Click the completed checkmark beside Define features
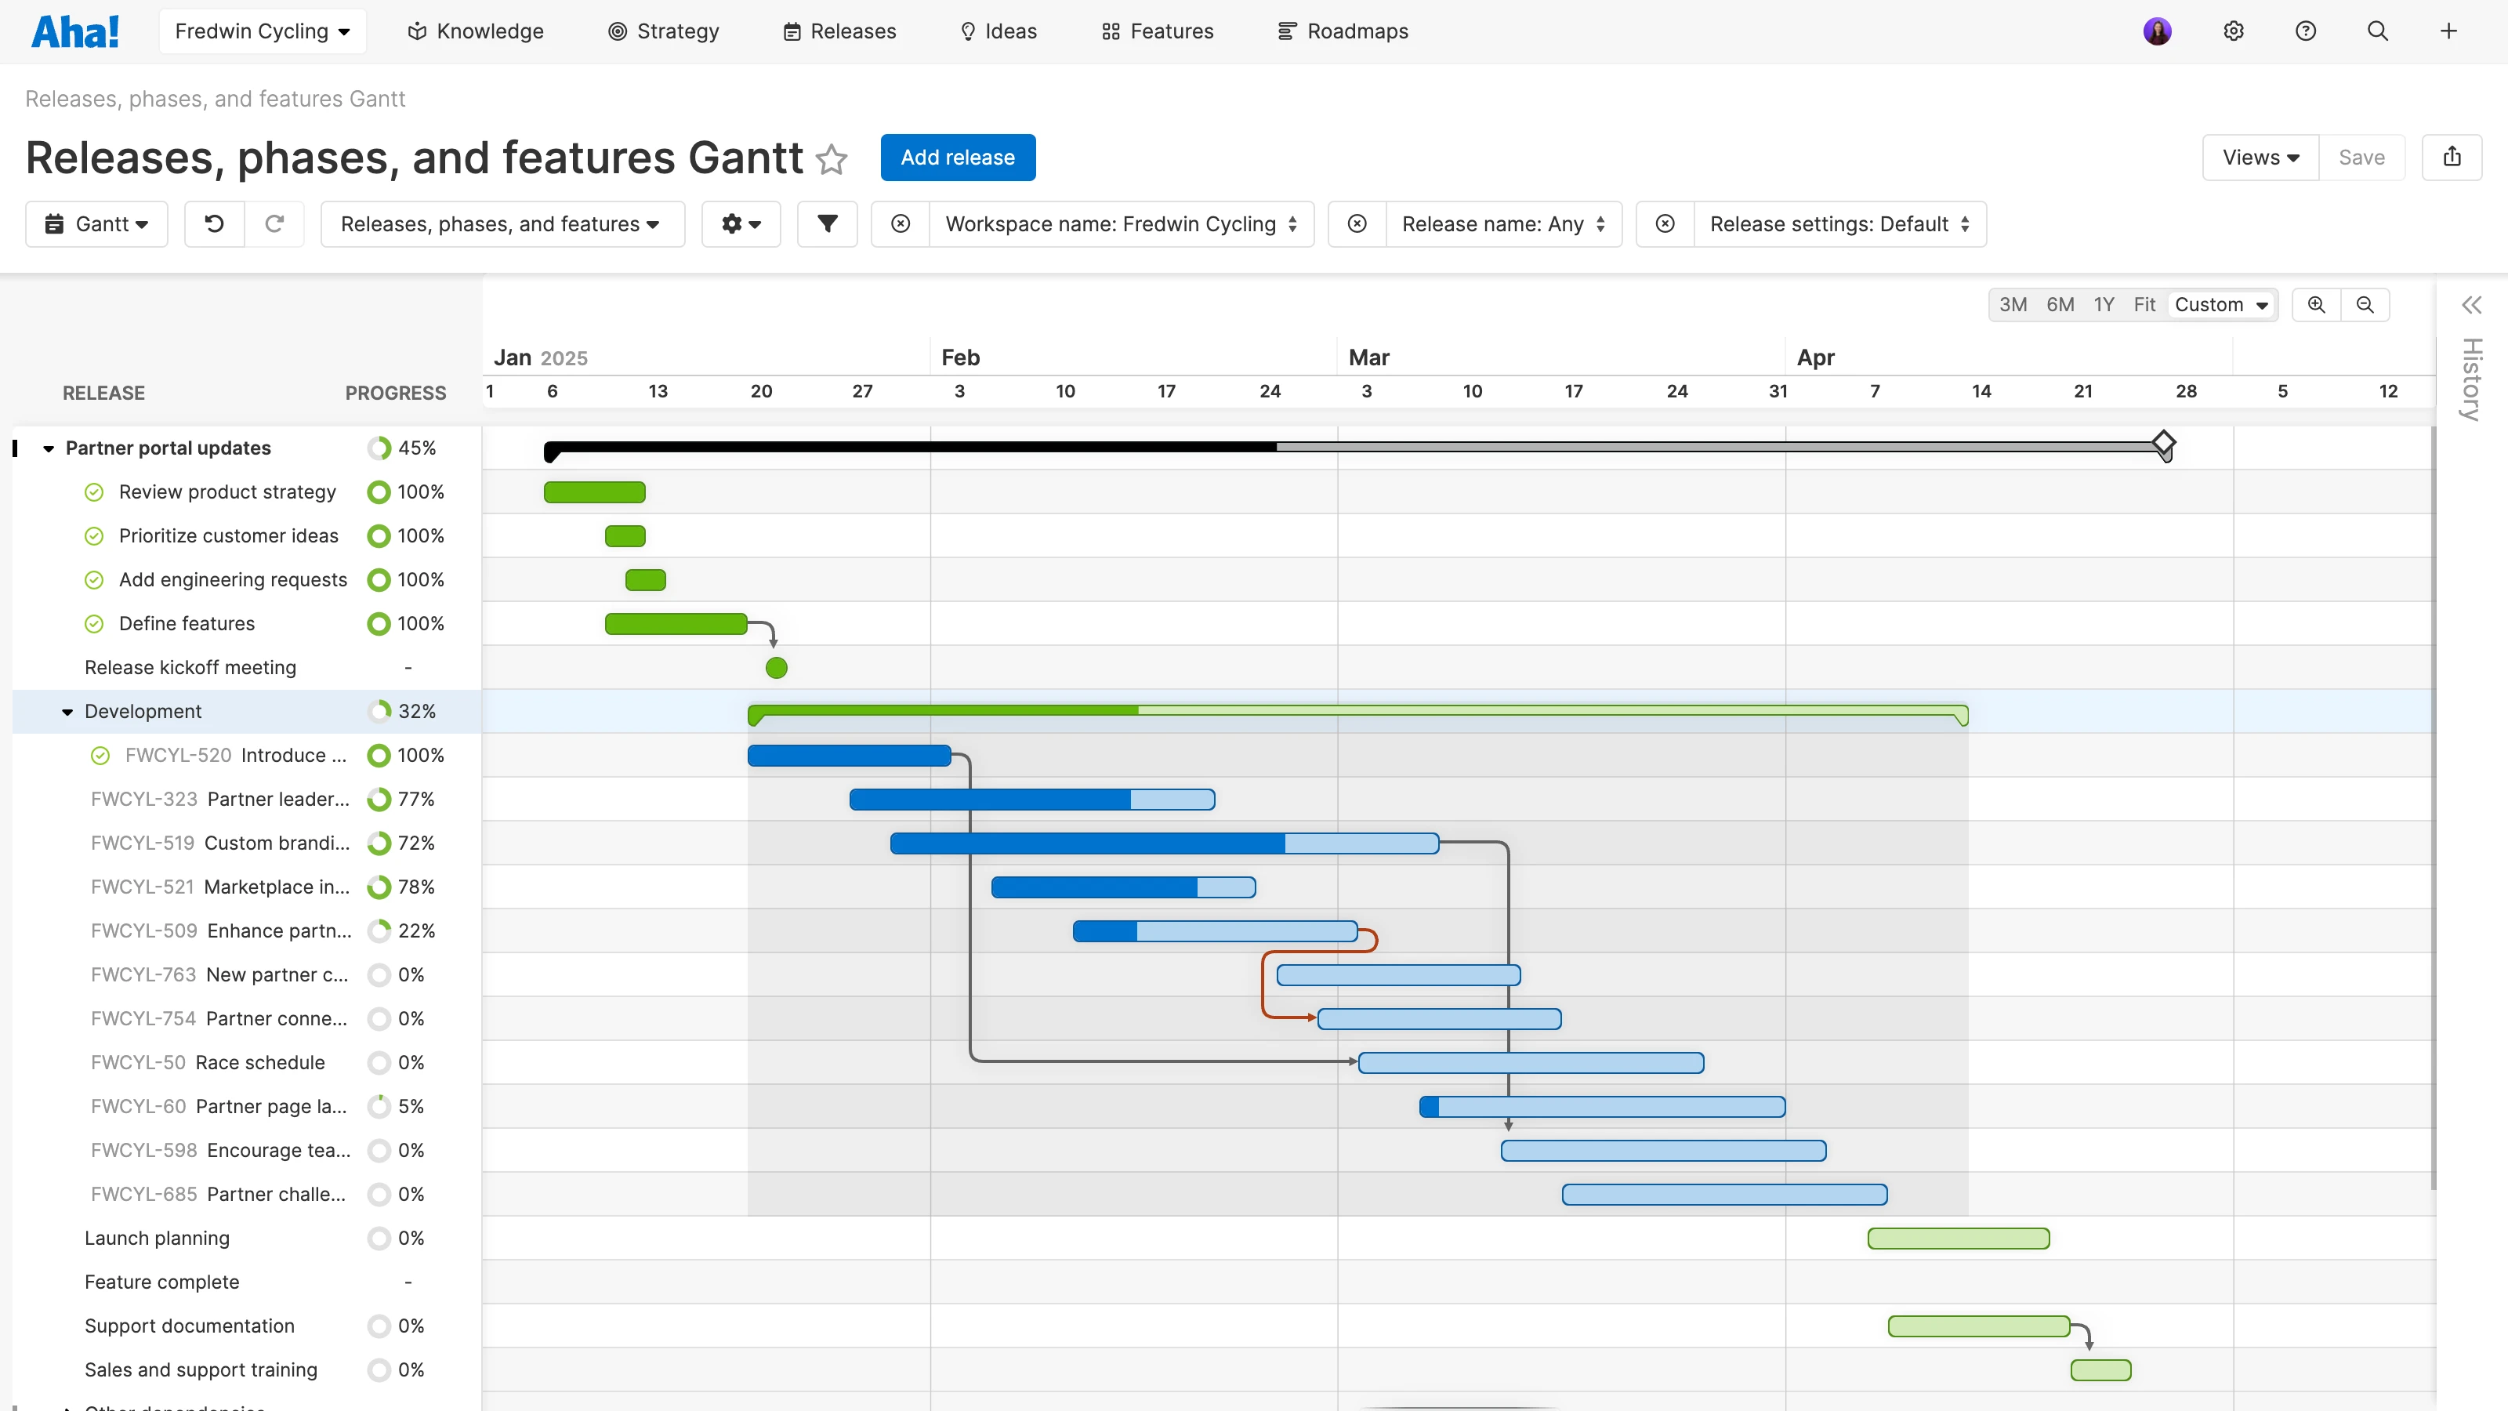This screenshot has width=2508, height=1411. coord(93,623)
